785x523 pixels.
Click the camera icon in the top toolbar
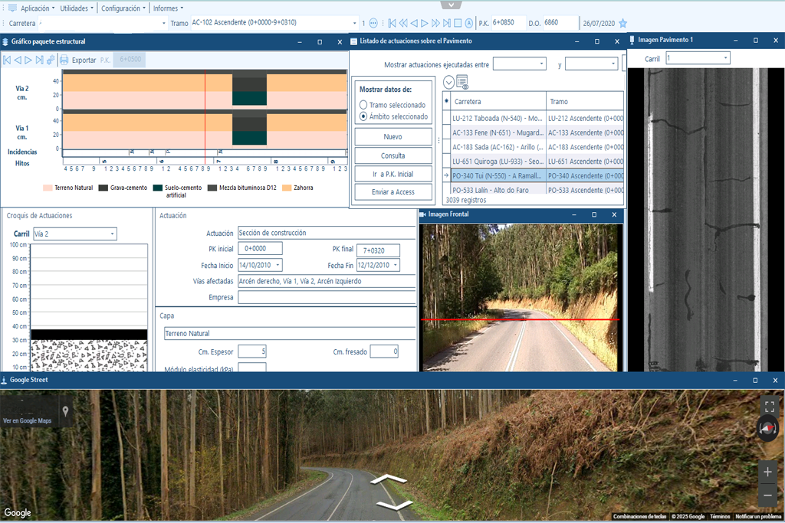pyautogui.click(x=468, y=23)
